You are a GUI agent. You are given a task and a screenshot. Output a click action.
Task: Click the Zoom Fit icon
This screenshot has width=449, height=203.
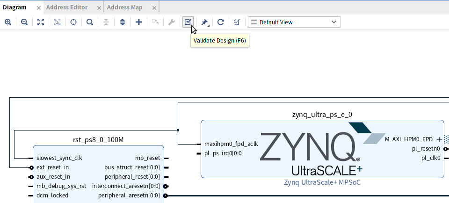pos(41,22)
